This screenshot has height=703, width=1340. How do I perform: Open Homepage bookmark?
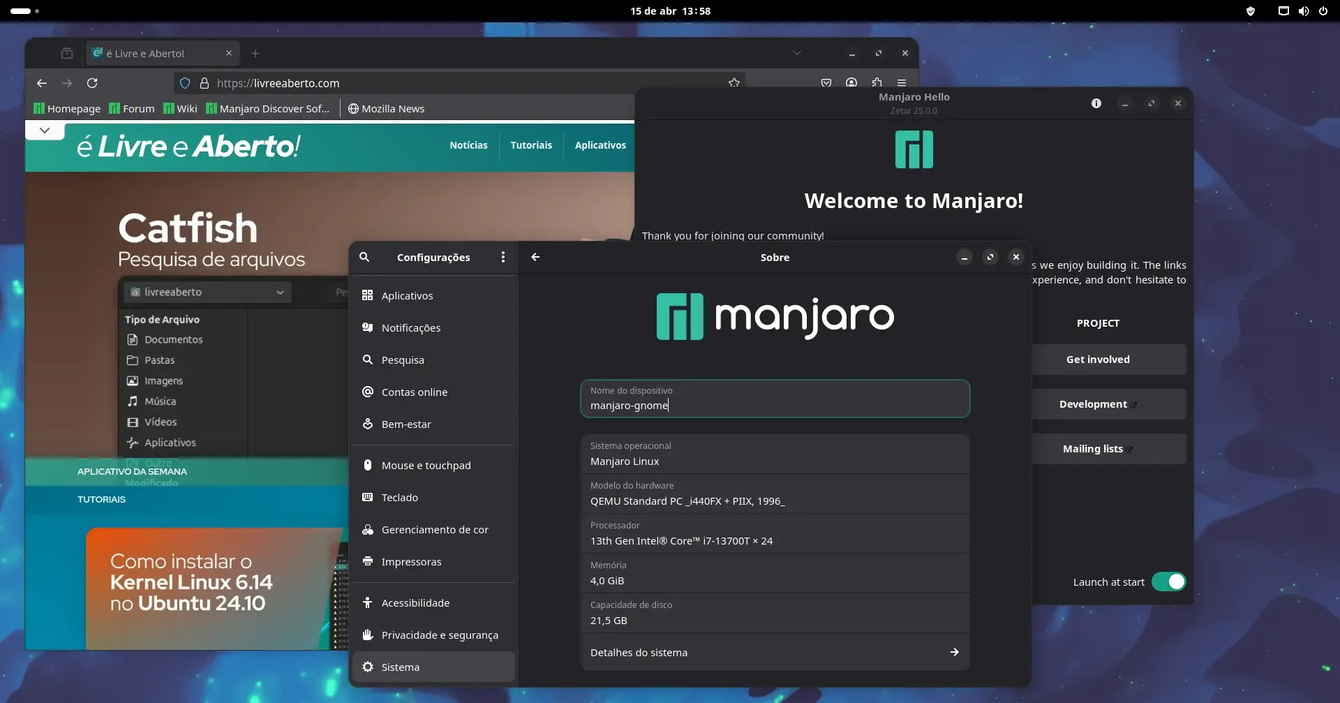pos(67,108)
